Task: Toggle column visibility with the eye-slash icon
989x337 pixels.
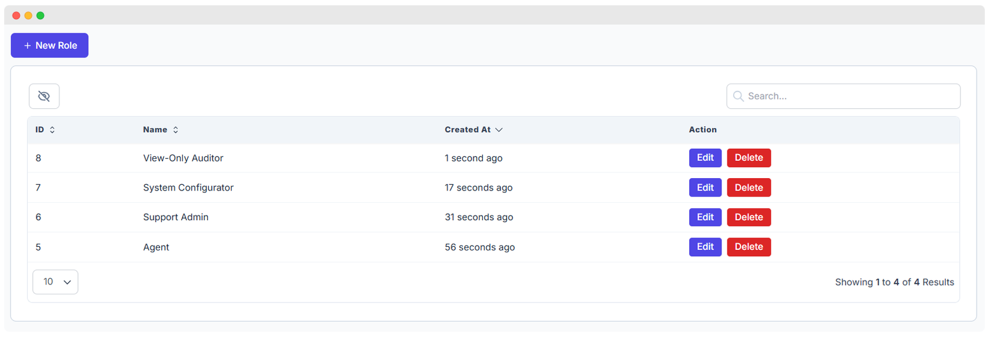Action: [44, 96]
